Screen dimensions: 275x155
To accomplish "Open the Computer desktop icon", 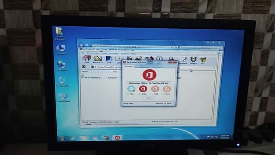I will (x=61, y=50).
